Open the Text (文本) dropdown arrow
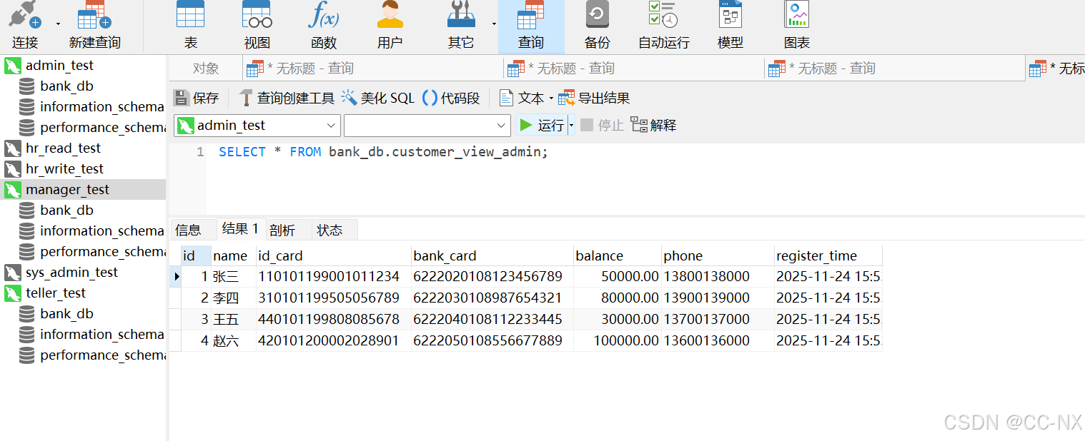This screenshot has height=441, width=1085. (x=551, y=98)
